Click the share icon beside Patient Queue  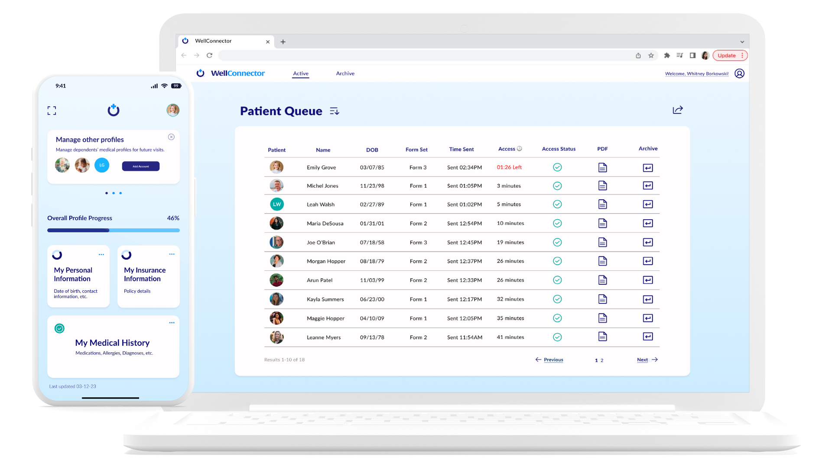click(678, 110)
